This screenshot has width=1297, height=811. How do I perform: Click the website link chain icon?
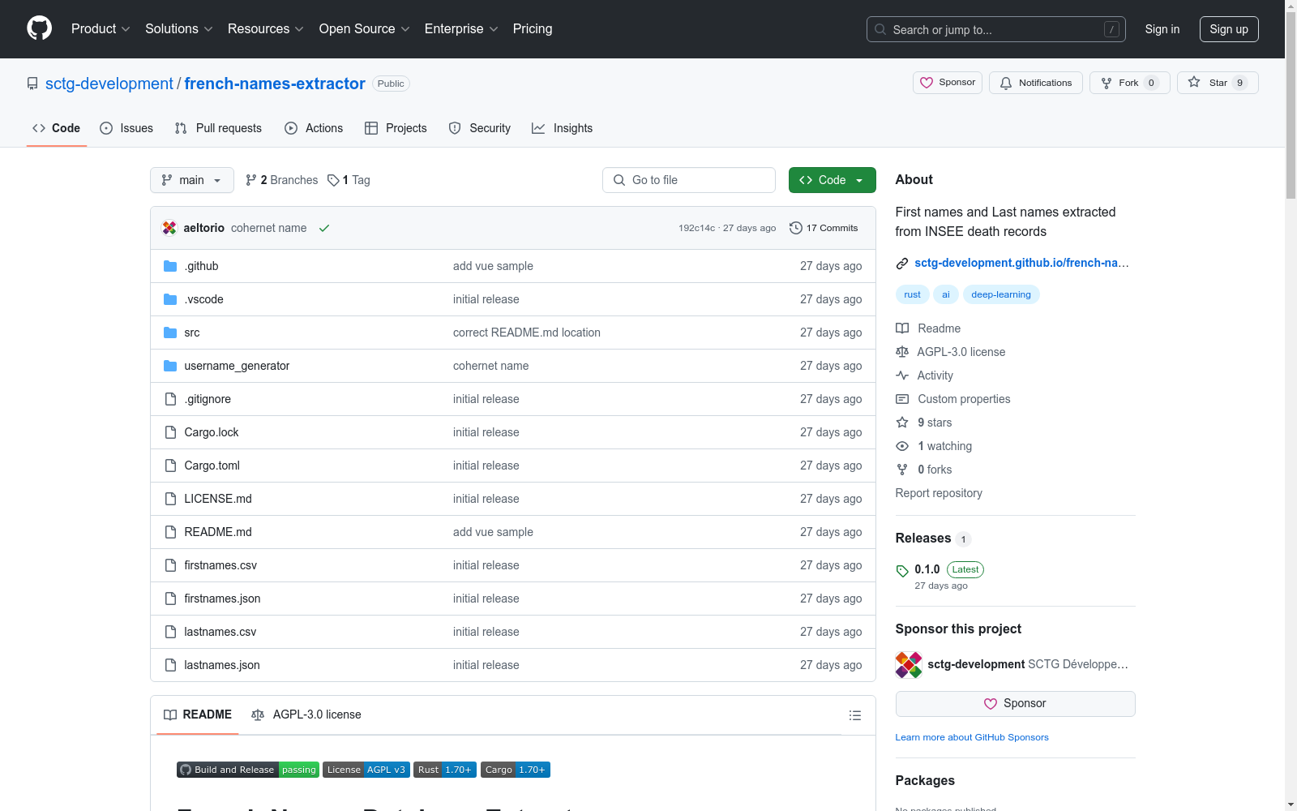click(902, 264)
